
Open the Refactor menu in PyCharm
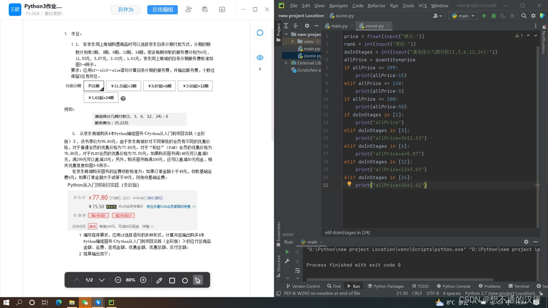(x=377, y=6)
